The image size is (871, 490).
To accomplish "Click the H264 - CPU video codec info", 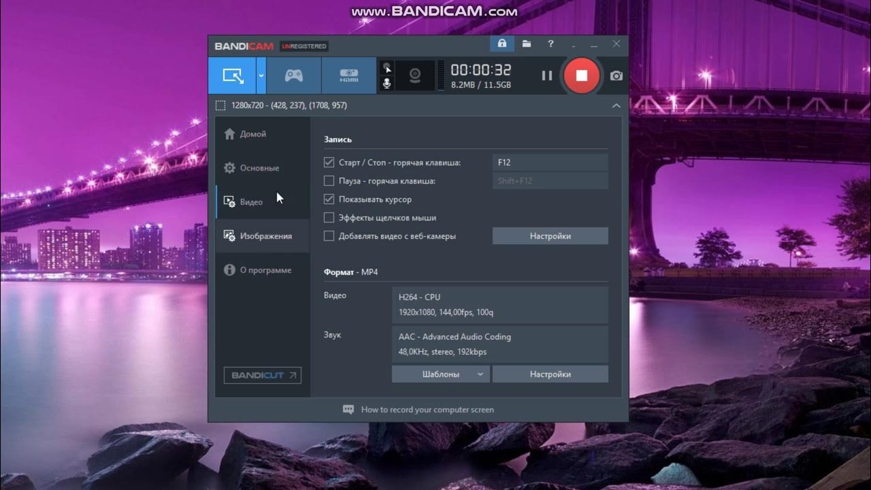I will [419, 297].
